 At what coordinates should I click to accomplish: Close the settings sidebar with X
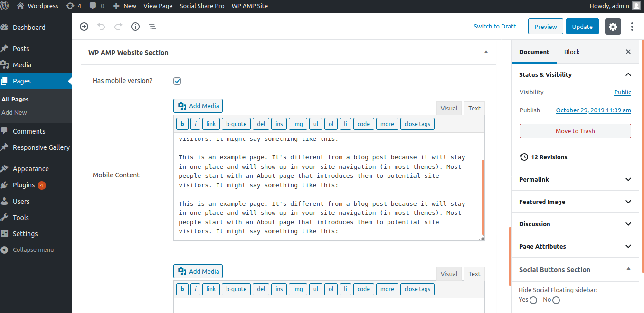coord(628,52)
